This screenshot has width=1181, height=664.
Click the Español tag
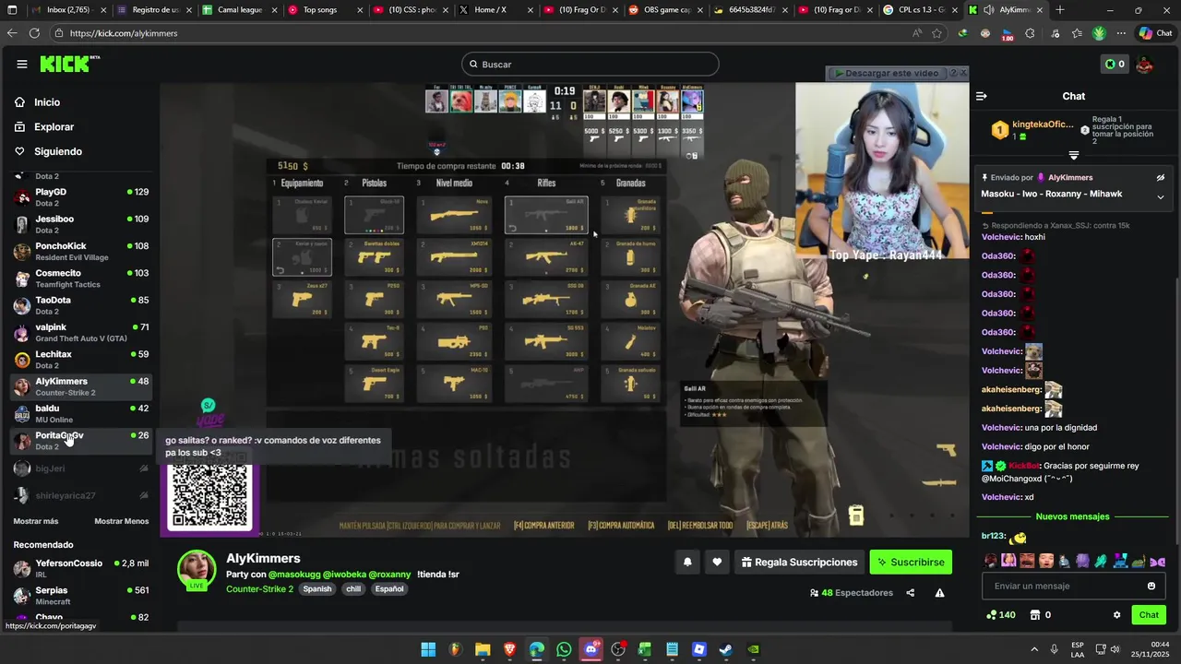coord(389,588)
